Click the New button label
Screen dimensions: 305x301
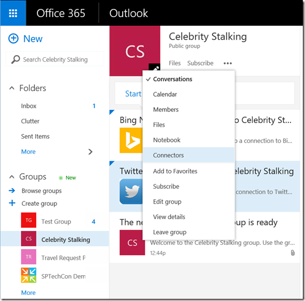[x=32, y=39]
